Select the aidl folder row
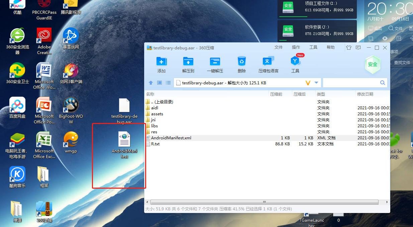 267,108
